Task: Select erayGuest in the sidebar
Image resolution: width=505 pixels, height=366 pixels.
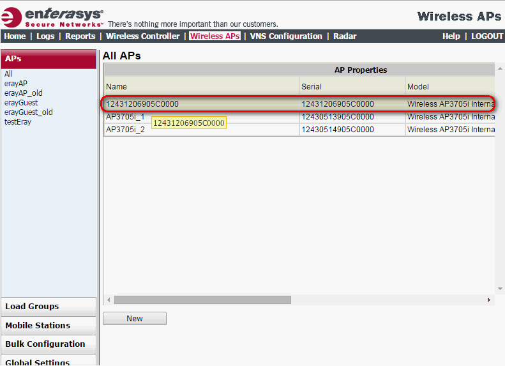Action: tap(21, 103)
